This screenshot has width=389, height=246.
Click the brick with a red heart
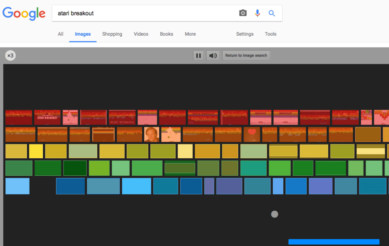coord(252,134)
